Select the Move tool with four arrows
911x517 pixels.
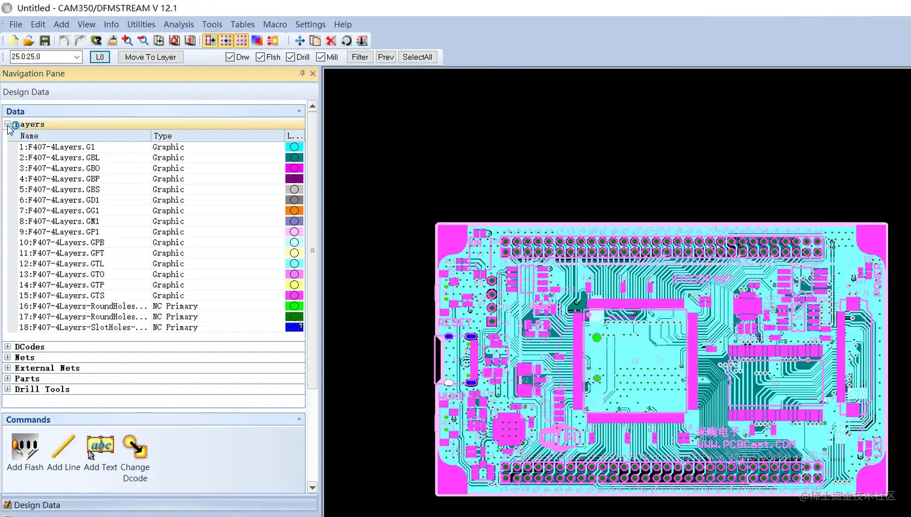click(299, 40)
